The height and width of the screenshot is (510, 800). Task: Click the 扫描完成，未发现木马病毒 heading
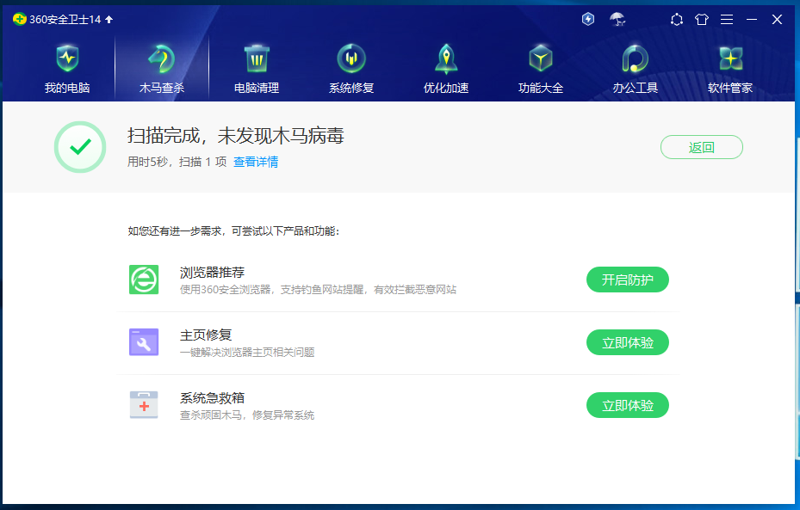(x=236, y=136)
